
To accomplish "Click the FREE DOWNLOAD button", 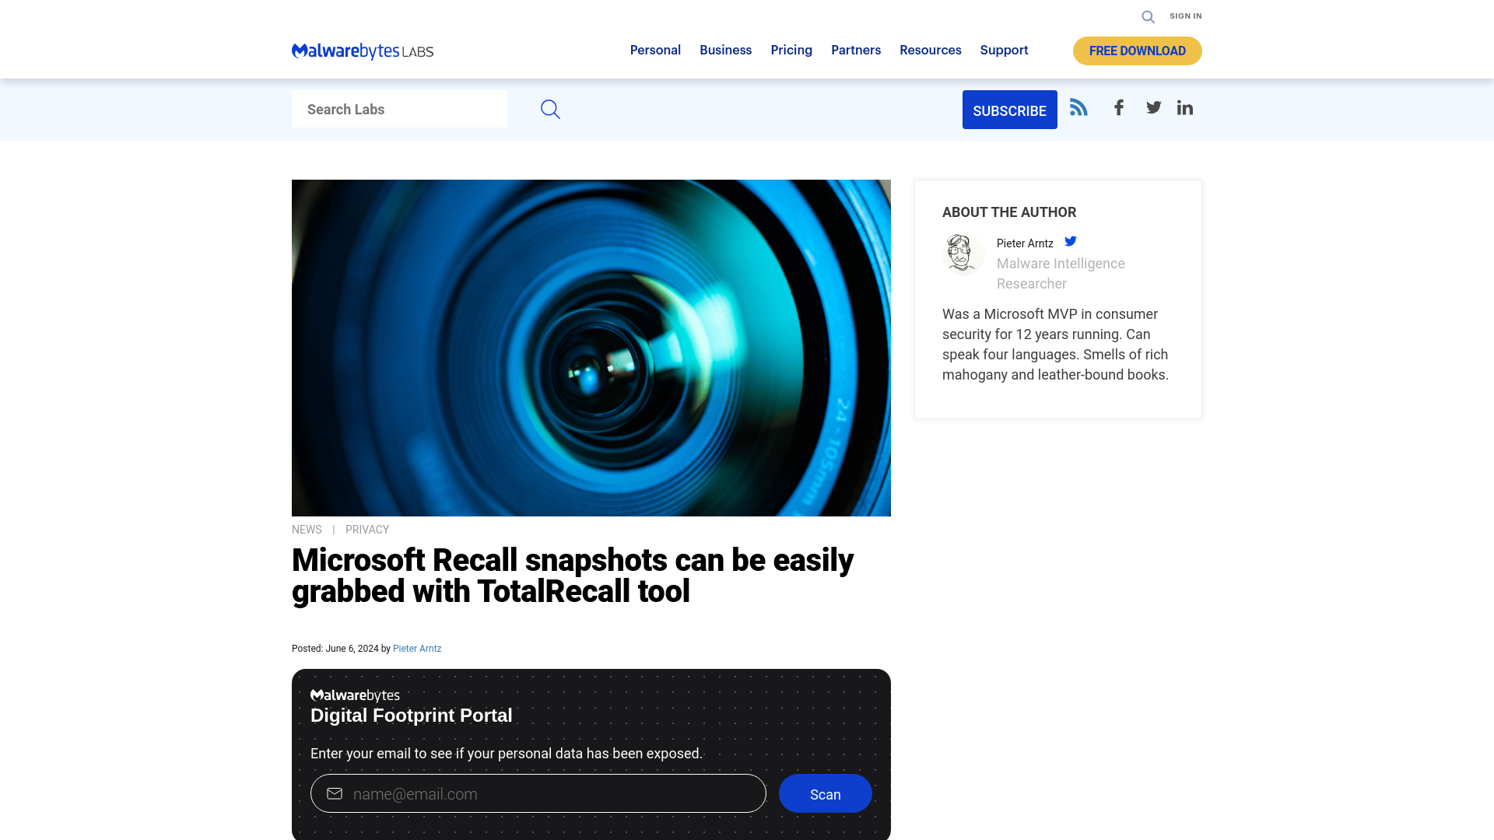I will (x=1137, y=51).
